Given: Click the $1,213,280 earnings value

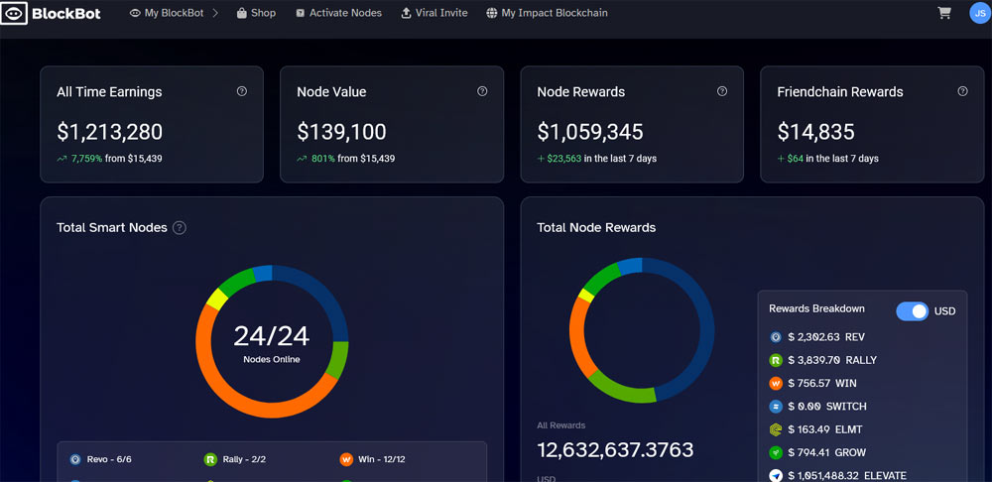Looking at the screenshot, I should pos(109,132).
